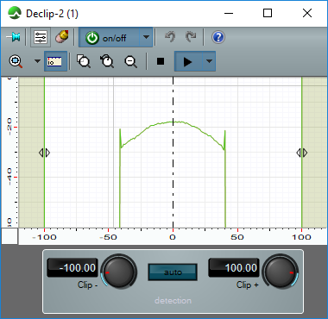Select the zoom magnifier tool
This screenshot has height=319, width=328.
16,61
